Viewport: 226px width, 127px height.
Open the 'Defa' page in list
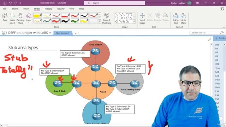tap(218, 87)
